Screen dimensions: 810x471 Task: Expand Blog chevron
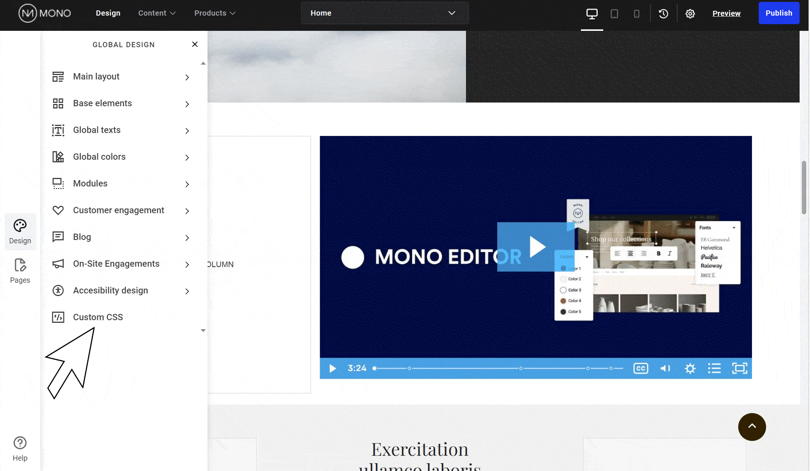(187, 238)
